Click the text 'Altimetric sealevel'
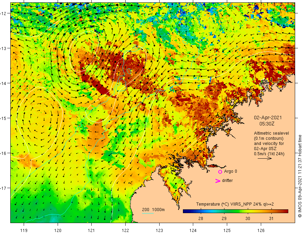302x233 pixels. (271, 133)
